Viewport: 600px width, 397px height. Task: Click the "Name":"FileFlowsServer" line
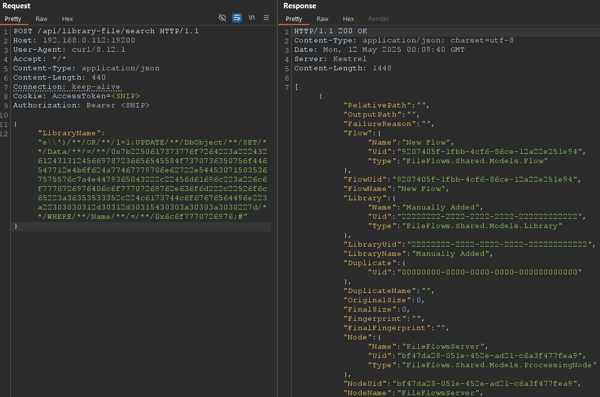[429, 346]
